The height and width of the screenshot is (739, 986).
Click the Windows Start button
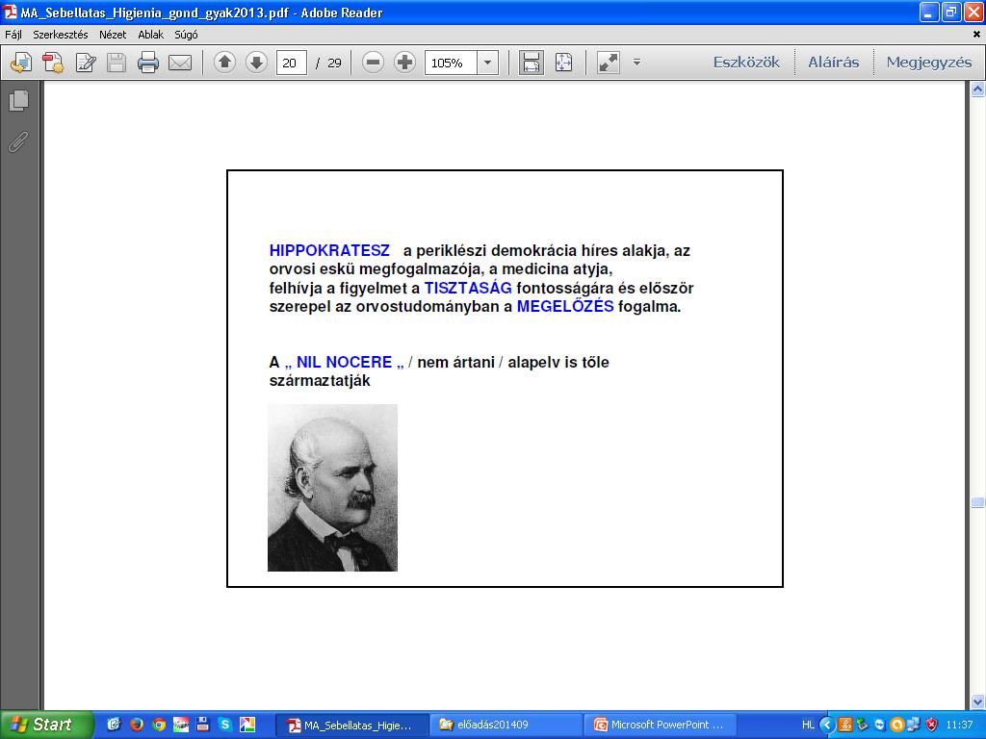46,725
